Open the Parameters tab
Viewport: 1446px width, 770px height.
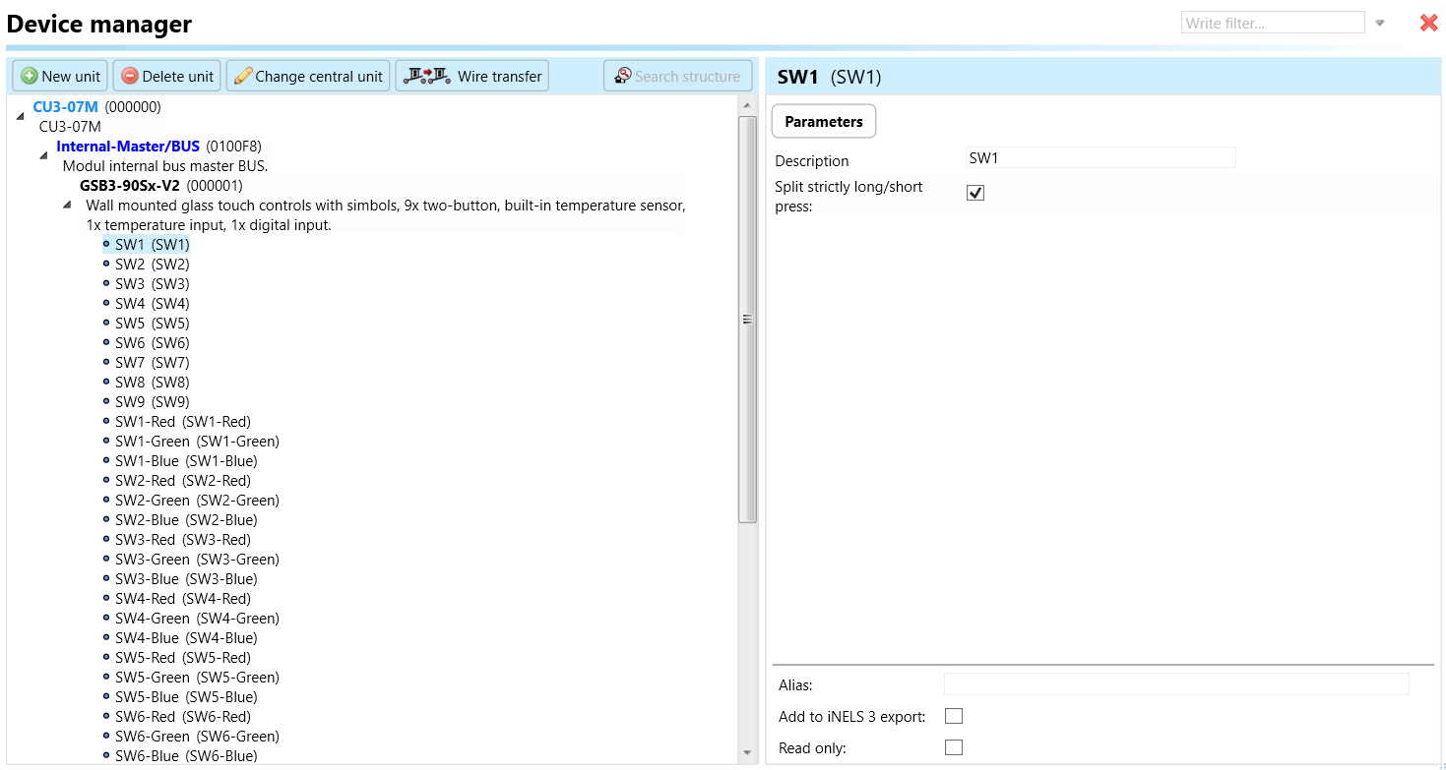(x=823, y=122)
